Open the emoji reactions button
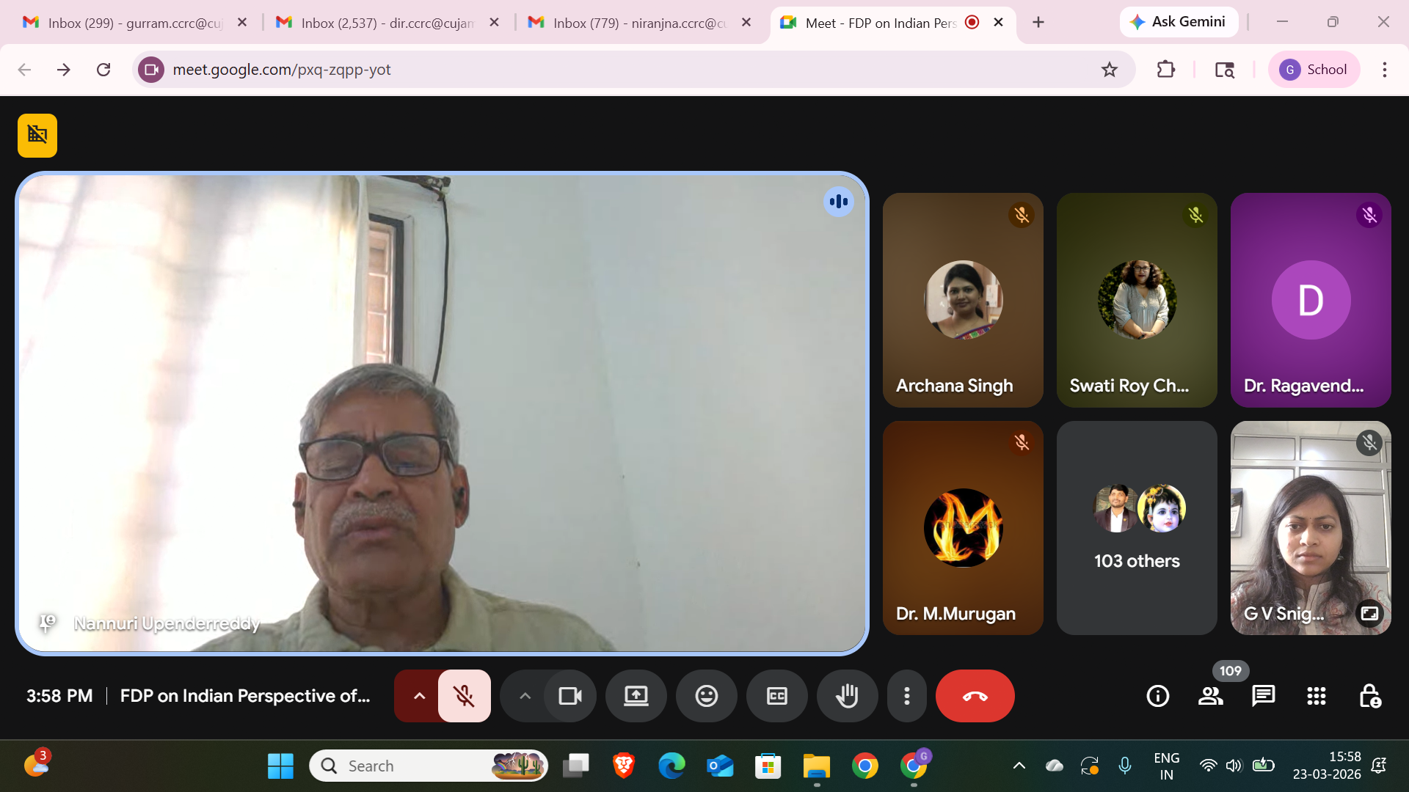 706,696
